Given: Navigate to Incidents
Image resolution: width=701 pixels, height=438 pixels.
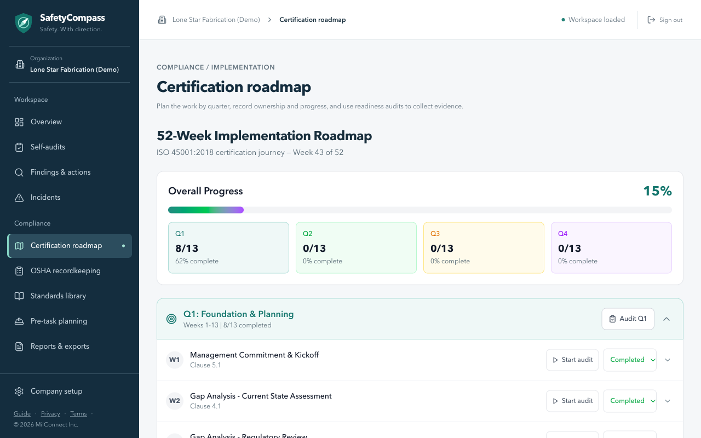Looking at the screenshot, I should 70,198.
